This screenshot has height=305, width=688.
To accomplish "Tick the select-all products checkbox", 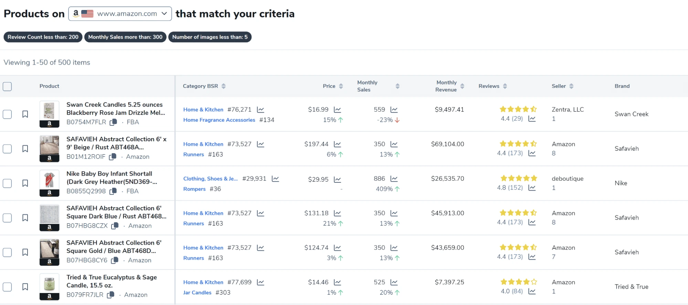I will (7, 86).
